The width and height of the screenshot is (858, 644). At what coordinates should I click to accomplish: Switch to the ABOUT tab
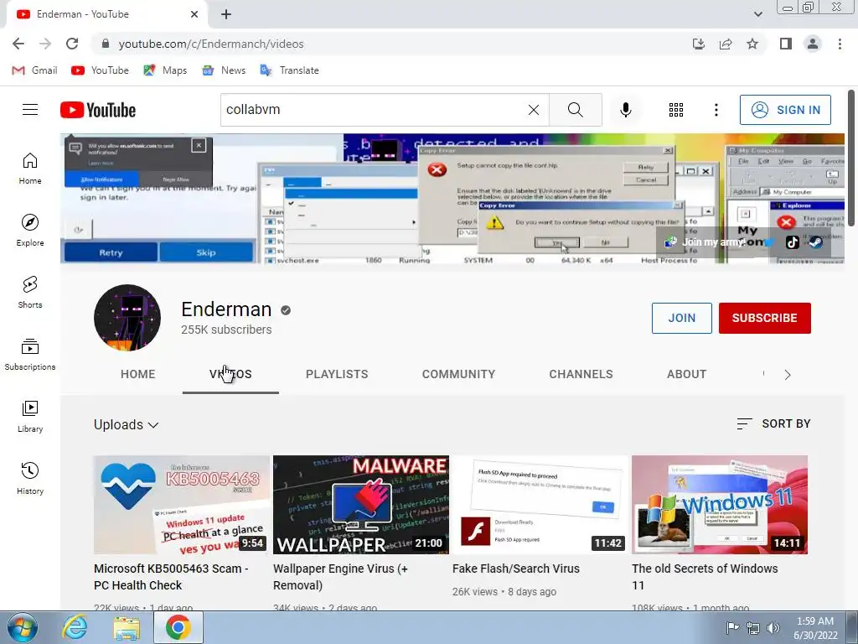pos(686,374)
